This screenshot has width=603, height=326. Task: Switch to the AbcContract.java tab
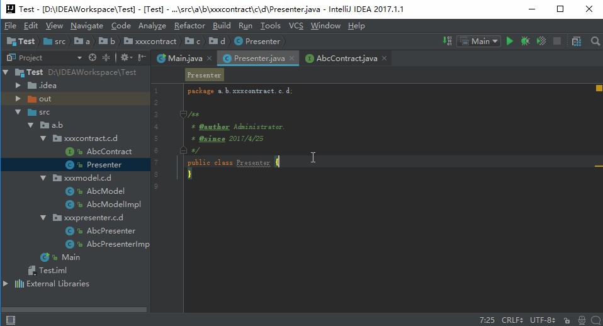346,59
